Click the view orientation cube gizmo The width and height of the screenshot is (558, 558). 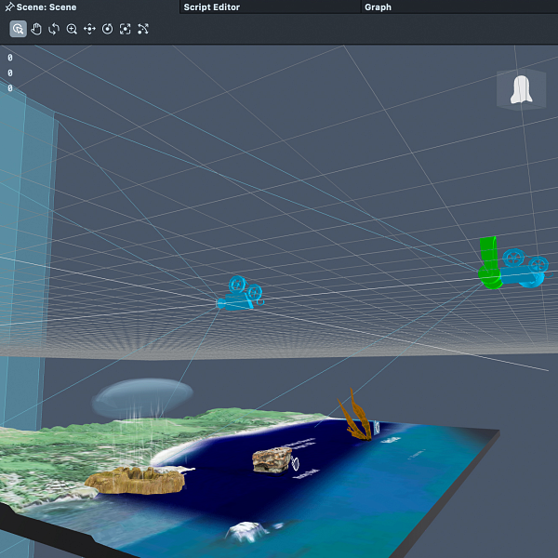pyautogui.click(x=522, y=89)
